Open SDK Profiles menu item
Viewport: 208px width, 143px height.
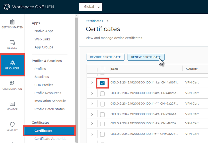(44, 85)
